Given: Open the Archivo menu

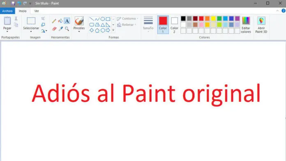Looking at the screenshot, I should pos(7,11).
